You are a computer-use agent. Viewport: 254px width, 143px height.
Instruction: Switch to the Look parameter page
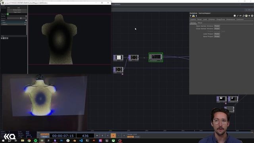point(205,19)
